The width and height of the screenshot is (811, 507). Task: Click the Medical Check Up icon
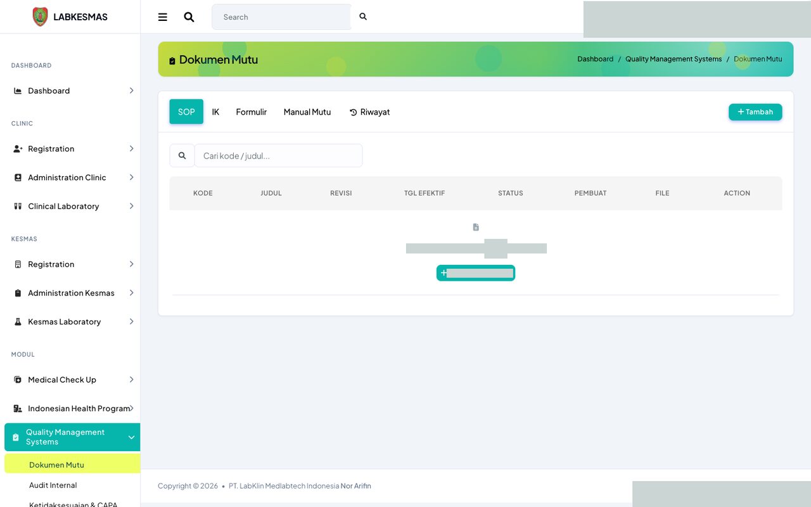tap(18, 380)
